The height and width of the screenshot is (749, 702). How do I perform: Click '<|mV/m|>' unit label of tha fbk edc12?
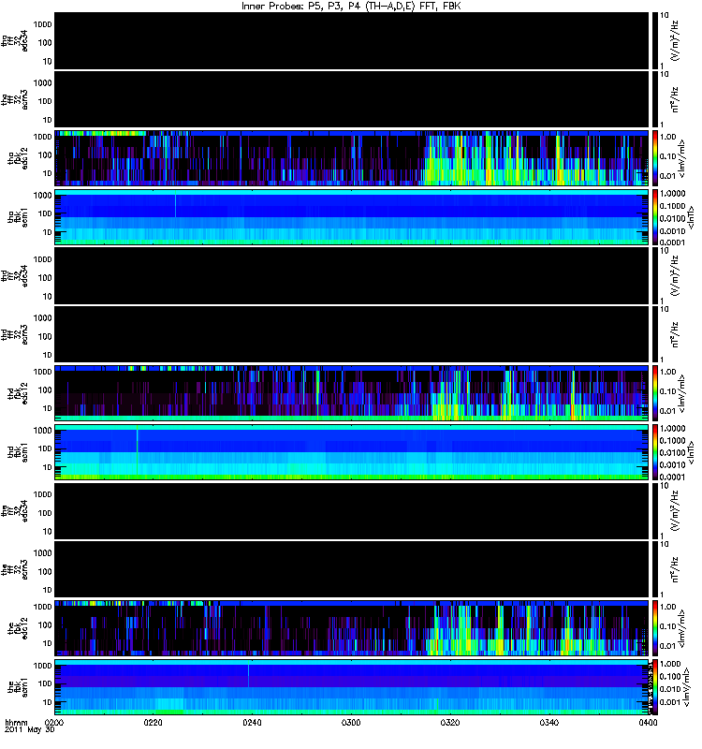pyautogui.click(x=683, y=158)
